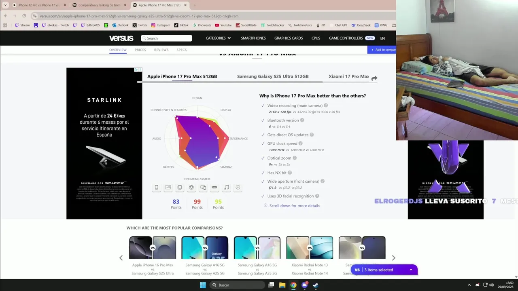
Task: Select the plus features icon category
Action: pyautogui.click(x=238, y=188)
